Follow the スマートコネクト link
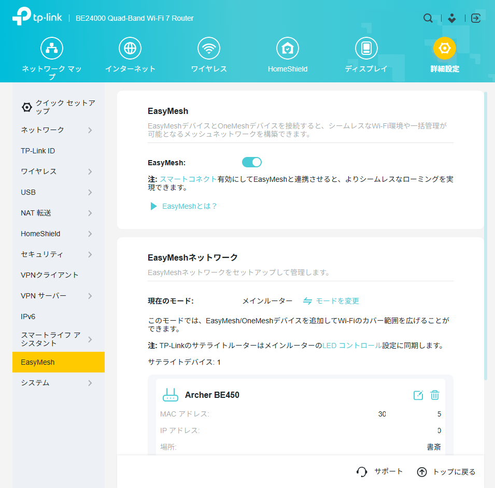The image size is (495, 488). tap(188, 179)
